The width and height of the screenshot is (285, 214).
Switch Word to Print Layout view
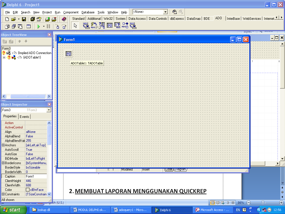coord(212,203)
